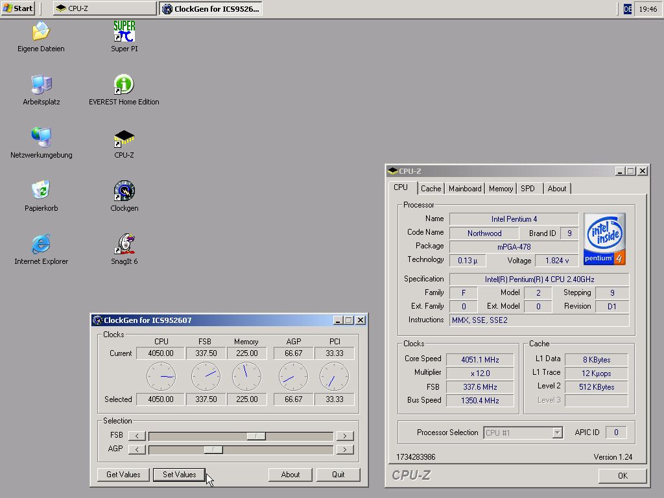Screen dimensions: 664x498
Task: Click Specification field Pentium 4 CPU 2.40GHz
Action: (539, 279)
